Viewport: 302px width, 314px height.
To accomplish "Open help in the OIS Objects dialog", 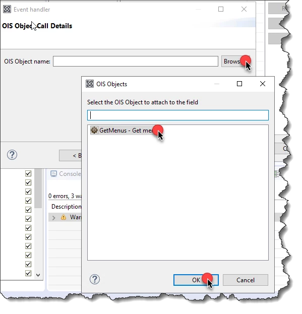I will (95, 279).
